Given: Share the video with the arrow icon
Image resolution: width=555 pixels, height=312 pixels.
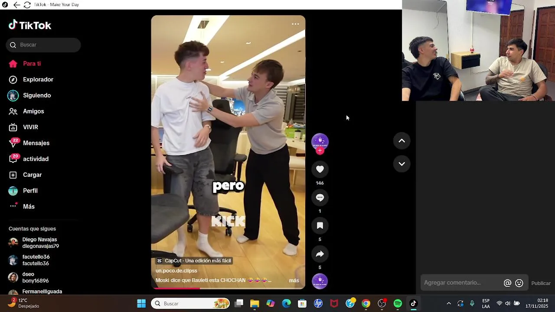Looking at the screenshot, I should pos(320,254).
